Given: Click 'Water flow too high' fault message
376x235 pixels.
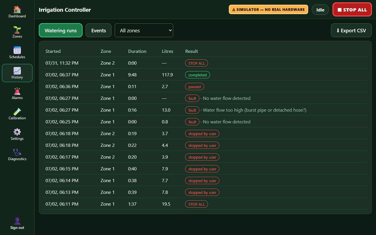Looking at the screenshot, I should [254, 110].
